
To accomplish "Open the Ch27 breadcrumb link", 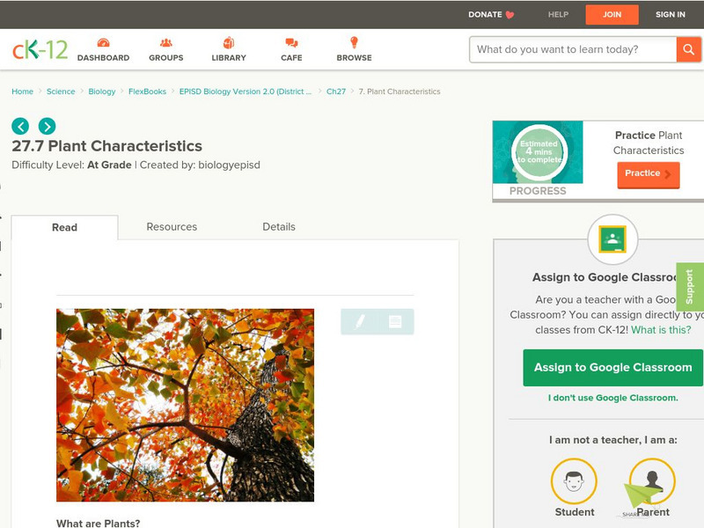I will coord(336,92).
